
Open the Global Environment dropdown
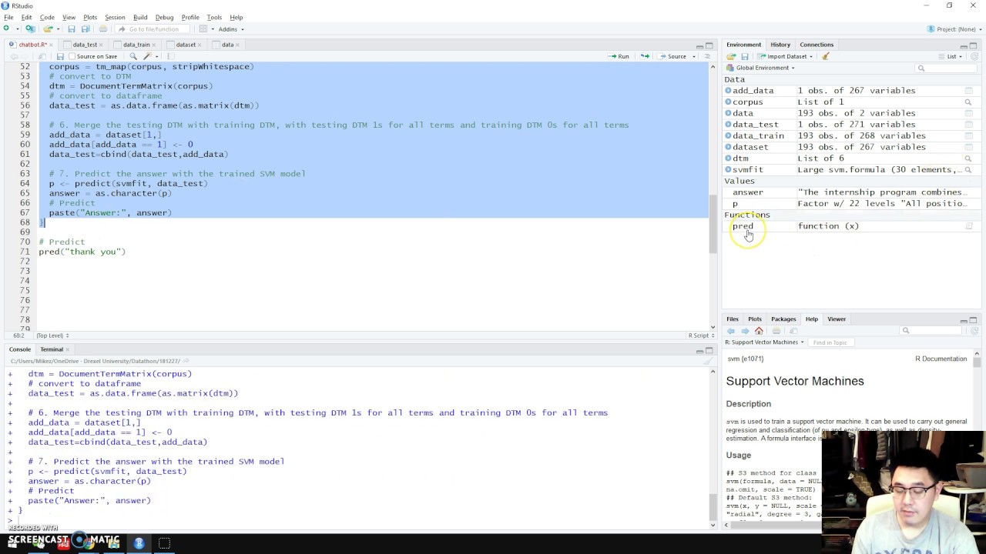click(760, 68)
